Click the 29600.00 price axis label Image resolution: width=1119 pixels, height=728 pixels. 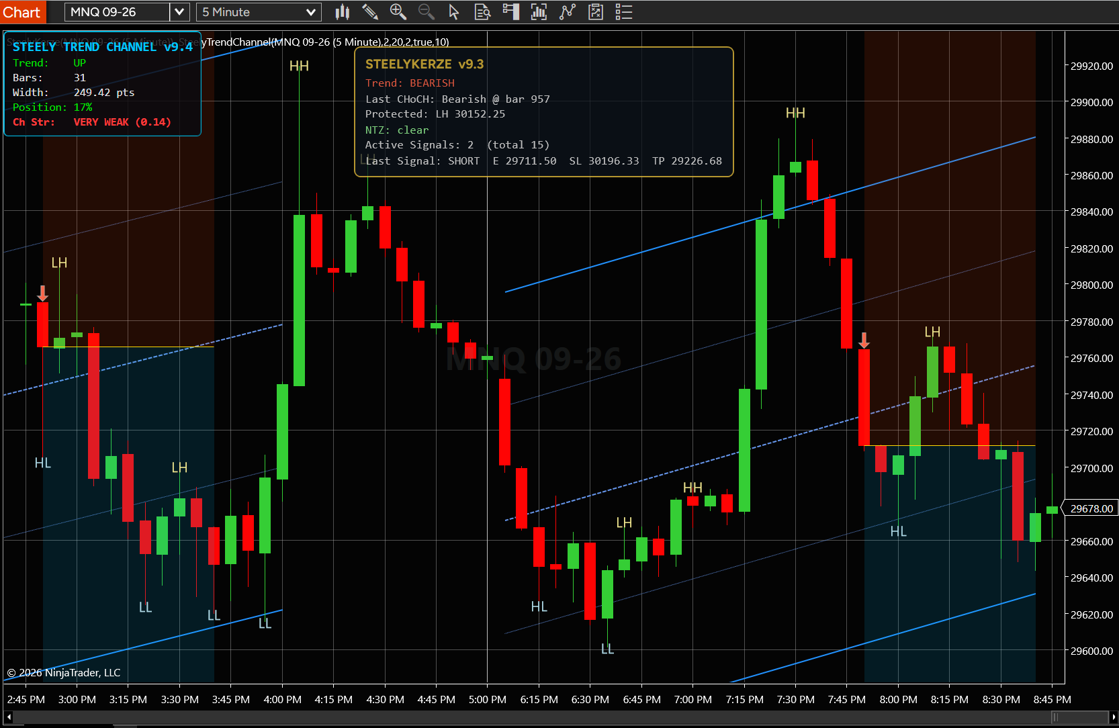tap(1091, 651)
